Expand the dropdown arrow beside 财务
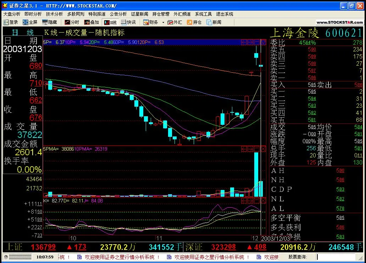Screen dimensions: 366x263 [x=163, y=22]
